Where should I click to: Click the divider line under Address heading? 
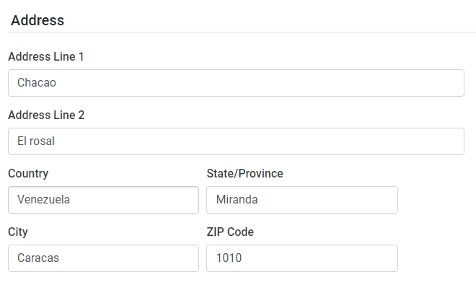click(242, 32)
